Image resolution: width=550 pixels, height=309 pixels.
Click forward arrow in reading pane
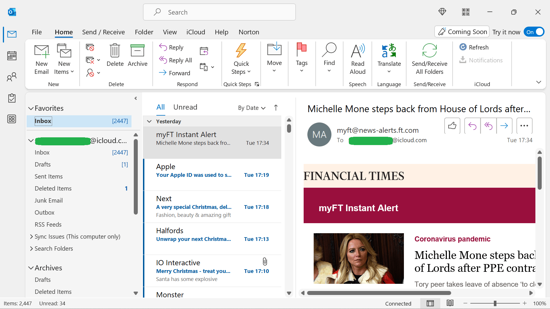(x=504, y=126)
